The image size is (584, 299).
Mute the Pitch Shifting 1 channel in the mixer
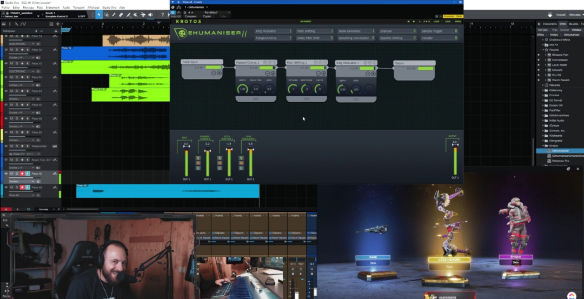click(220, 163)
